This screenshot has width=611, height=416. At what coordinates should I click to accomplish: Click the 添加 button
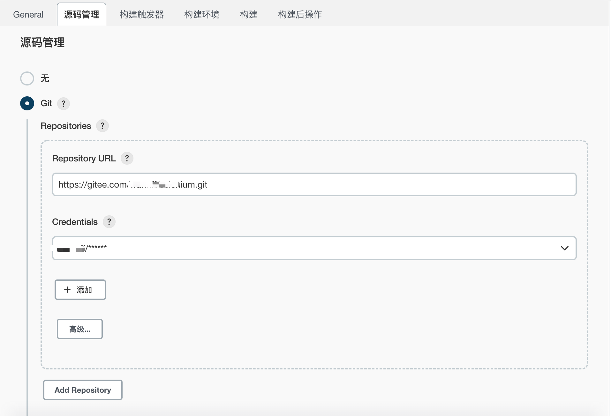(x=80, y=290)
